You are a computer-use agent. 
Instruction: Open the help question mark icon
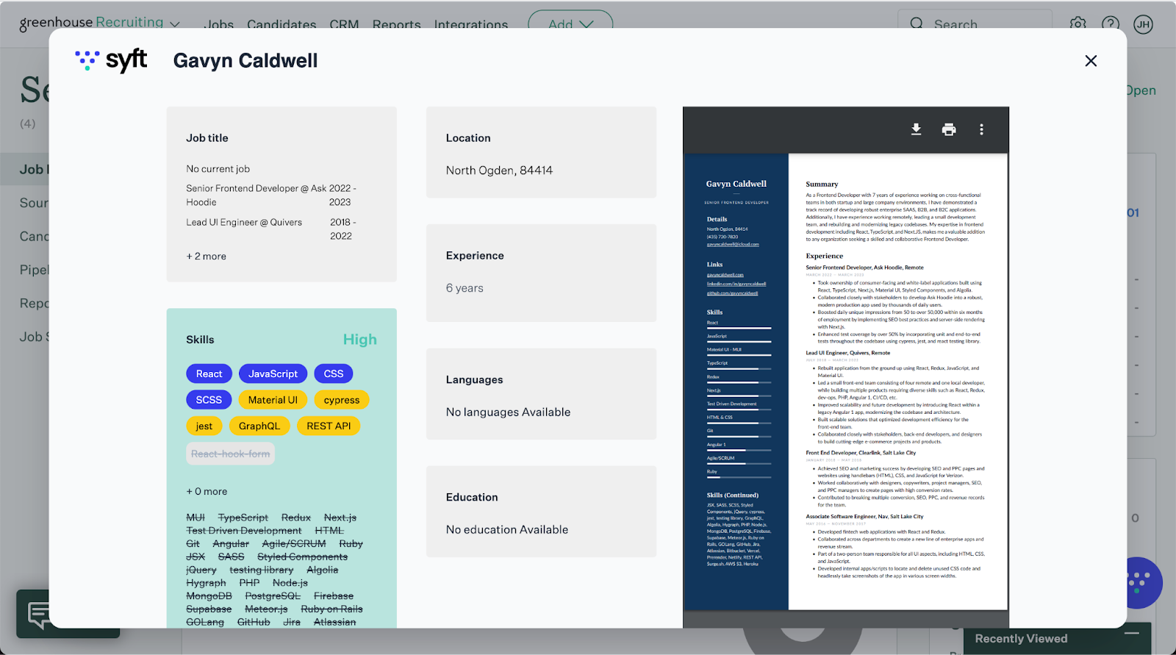(1110, 24)
